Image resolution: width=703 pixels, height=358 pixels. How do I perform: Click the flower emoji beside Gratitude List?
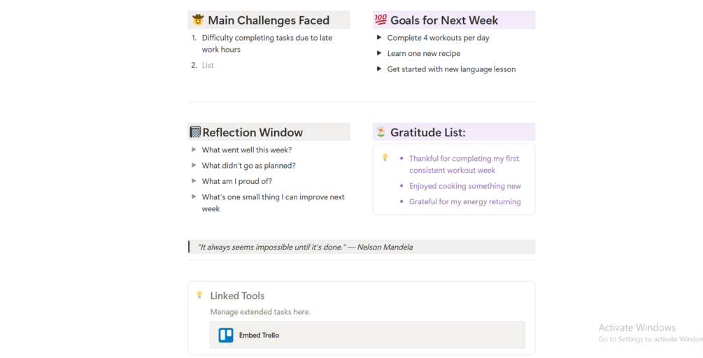(381, 131)
